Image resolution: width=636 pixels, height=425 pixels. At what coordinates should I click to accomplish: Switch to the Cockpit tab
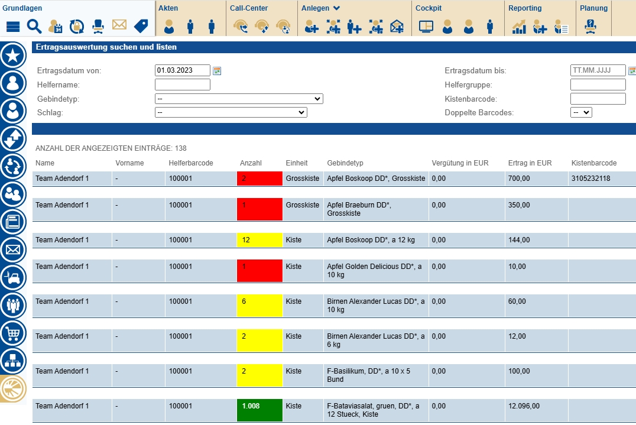click(x=429, y=8)
